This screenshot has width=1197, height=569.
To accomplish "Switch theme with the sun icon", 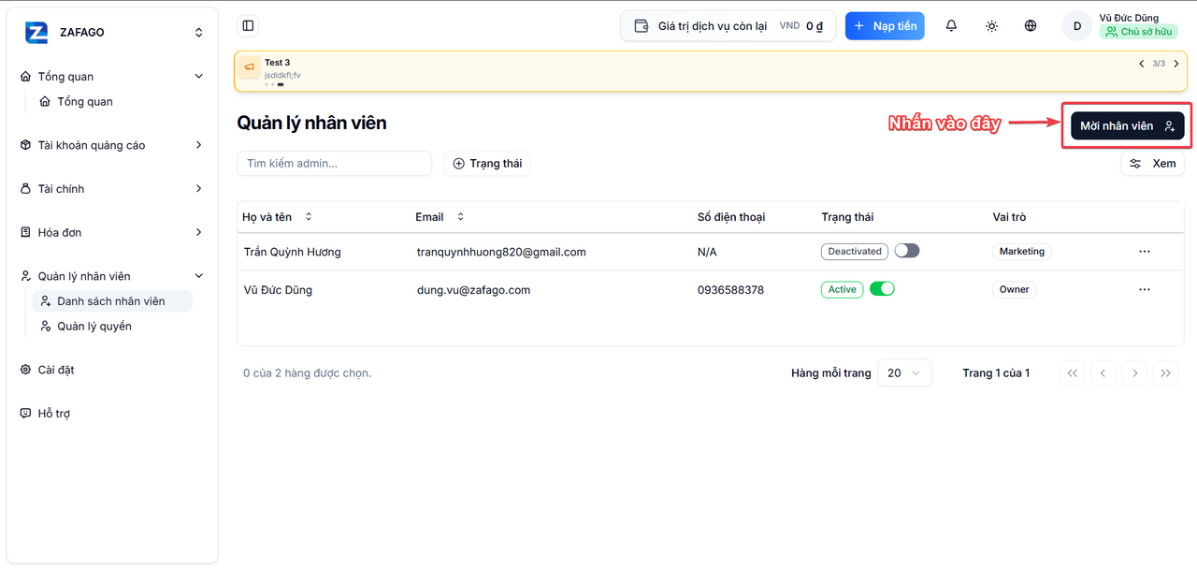I will tap(991, 26).
